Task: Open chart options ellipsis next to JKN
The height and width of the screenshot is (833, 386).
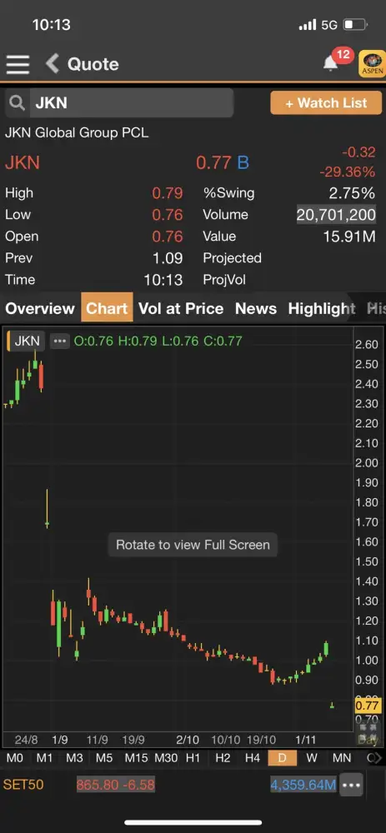Action: [x=59, y=341]
